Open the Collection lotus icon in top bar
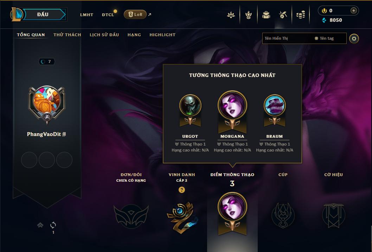The width and height of the screenshot is (372, 252). (x=231, y=15)
